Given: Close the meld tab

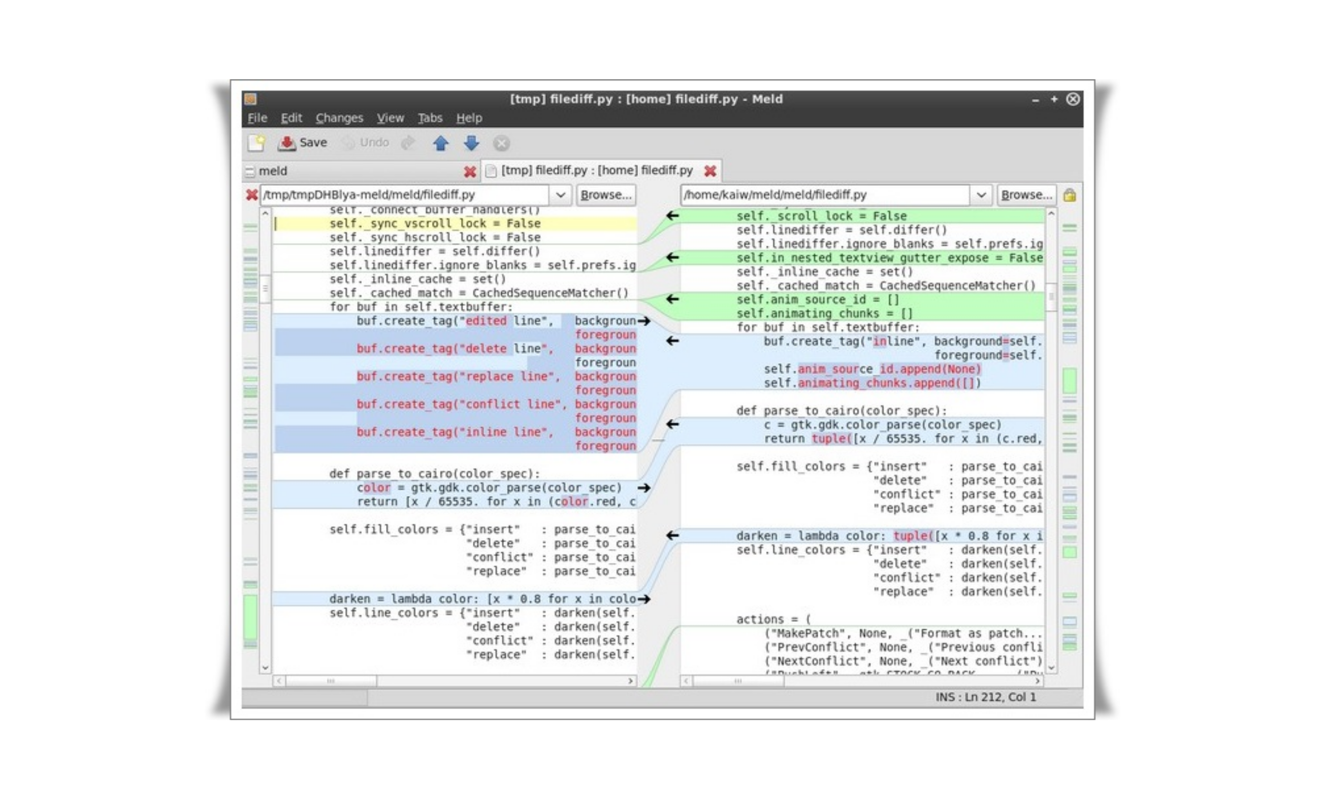Looking at the screenshot, I should point(470,172).
